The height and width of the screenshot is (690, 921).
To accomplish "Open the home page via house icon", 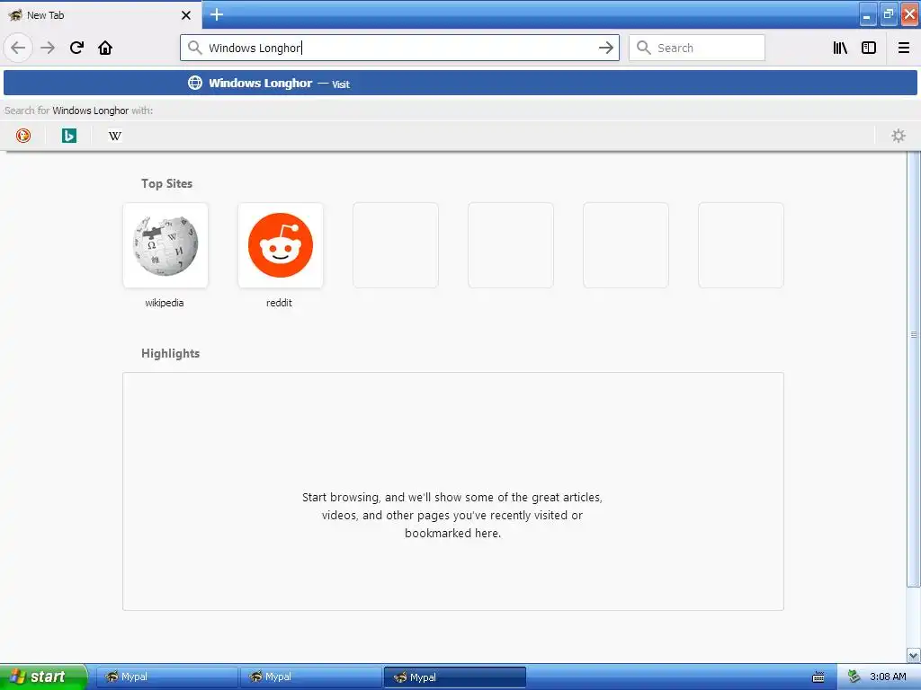I will (105, 48).
